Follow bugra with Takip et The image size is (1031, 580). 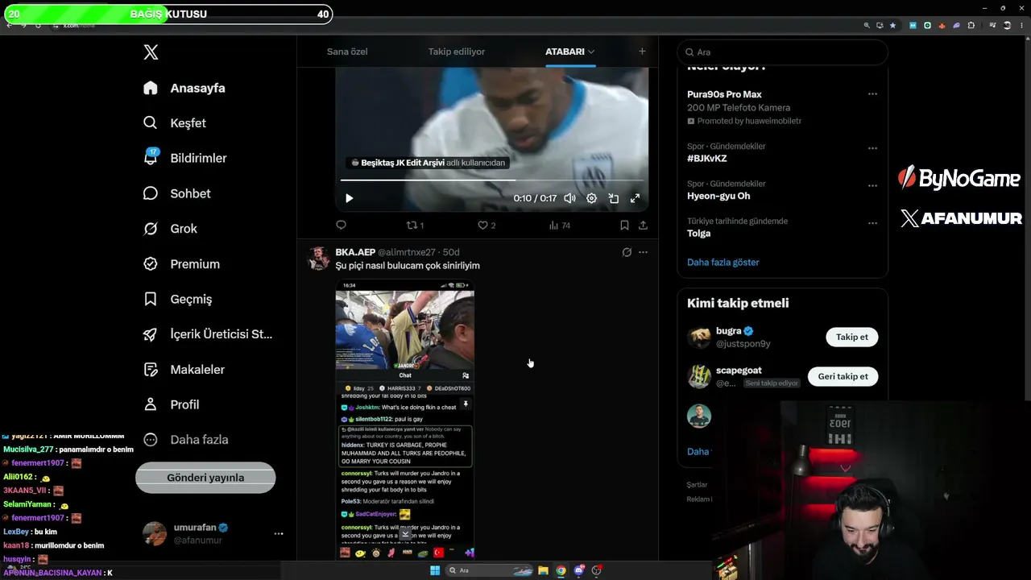852,337
